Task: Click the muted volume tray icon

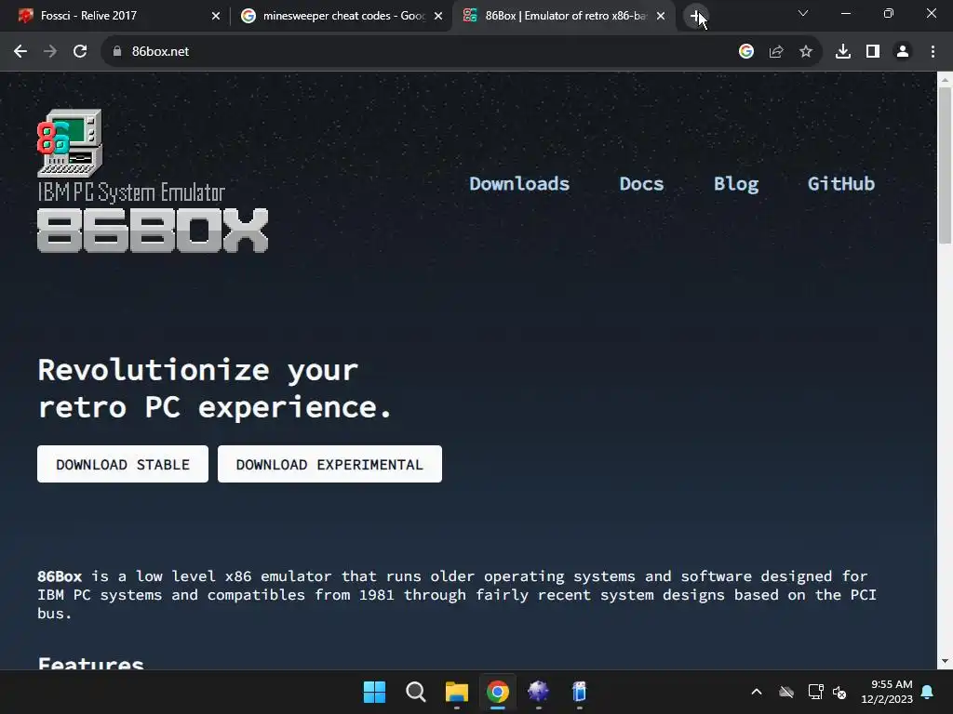Action: [x=839, y=692]
